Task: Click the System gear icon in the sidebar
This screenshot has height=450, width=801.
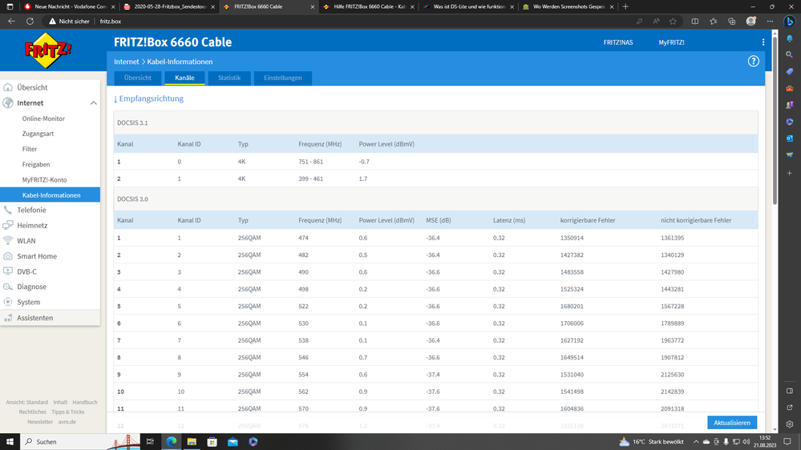Action: click(x=8, y=302)
